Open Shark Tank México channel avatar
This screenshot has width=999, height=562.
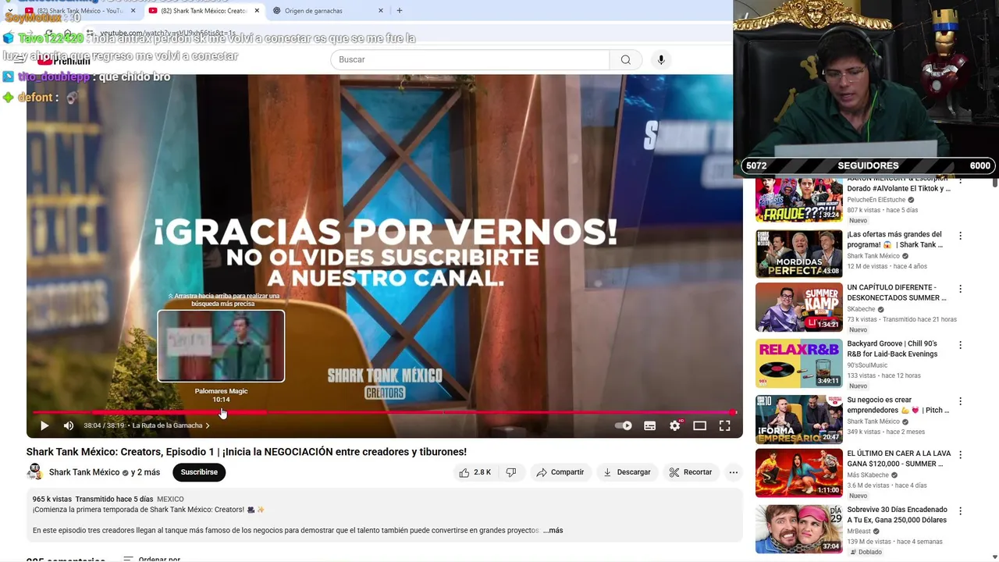(34, 472)
